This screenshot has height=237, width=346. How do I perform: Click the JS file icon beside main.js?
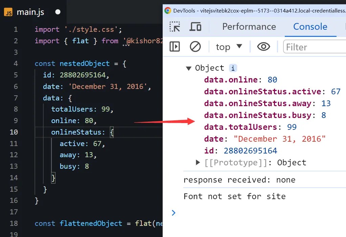click(x=7, y=11)
